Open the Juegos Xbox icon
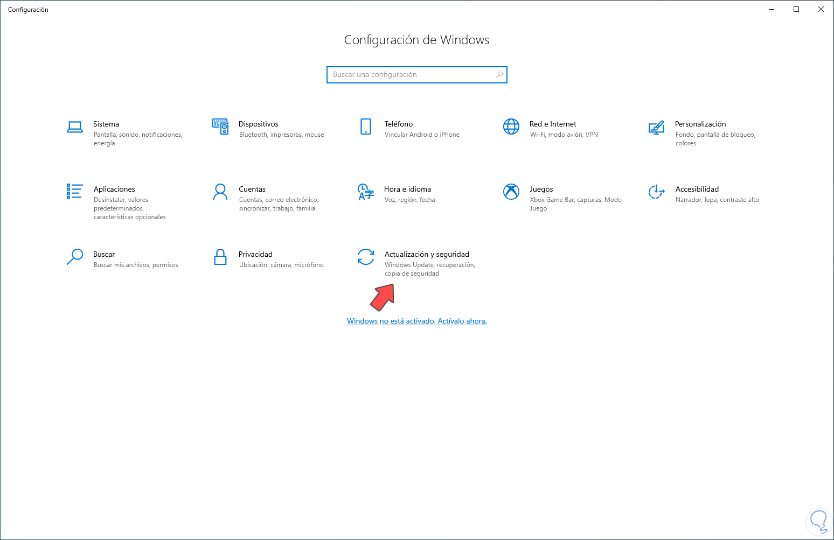Screen dimensions: 834x540 coord(511,191)
